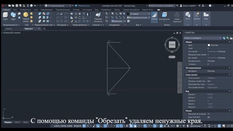Select the Секущая плоскость section plane tool
Image resolution: width=233 pixels, height=131 pixels.
click(98, 17)
